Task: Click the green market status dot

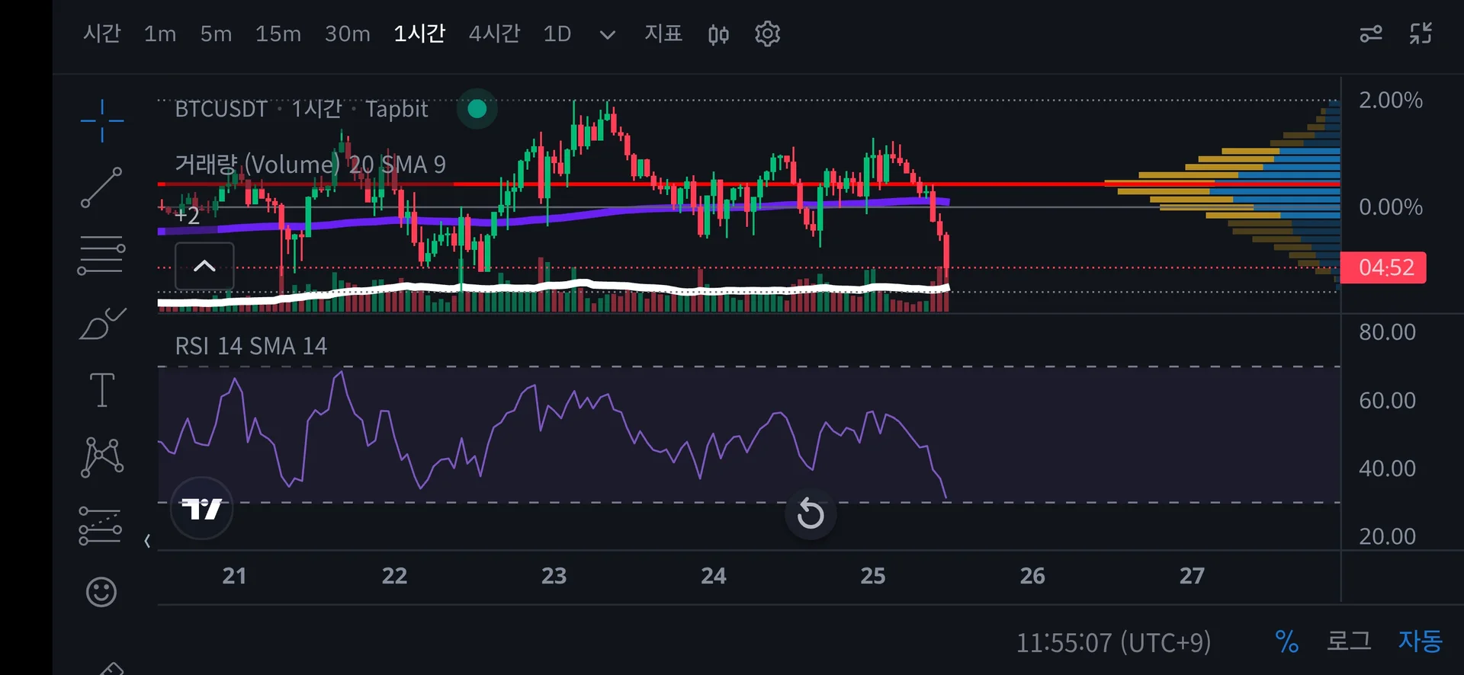Action: click(x=477, y=109)
